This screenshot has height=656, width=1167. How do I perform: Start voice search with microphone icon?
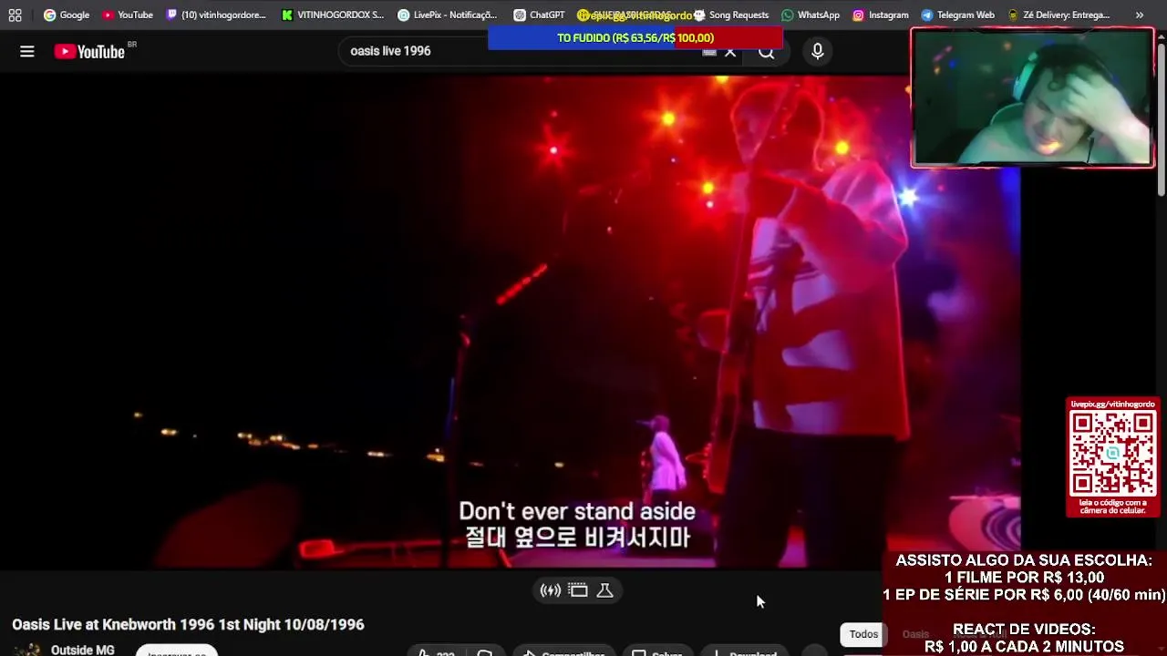coord(818,52)
